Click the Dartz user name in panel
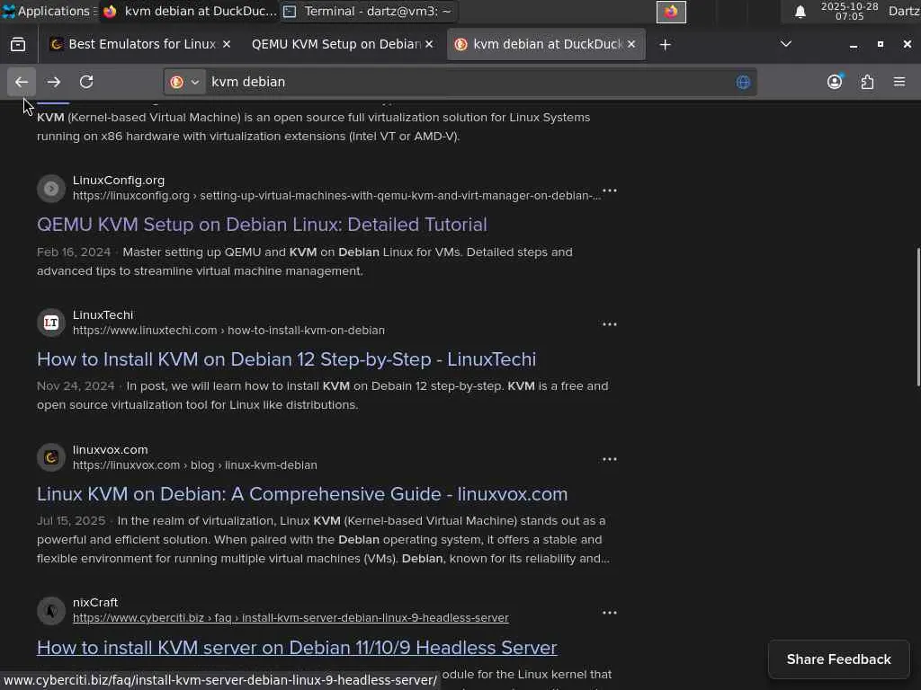The width and height of the screenshot is (921, 690). point(904,11)
